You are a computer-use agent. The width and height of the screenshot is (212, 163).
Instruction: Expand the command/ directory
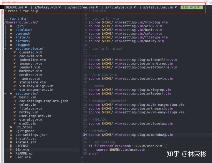pyautogui.click(x=23, y=34)
